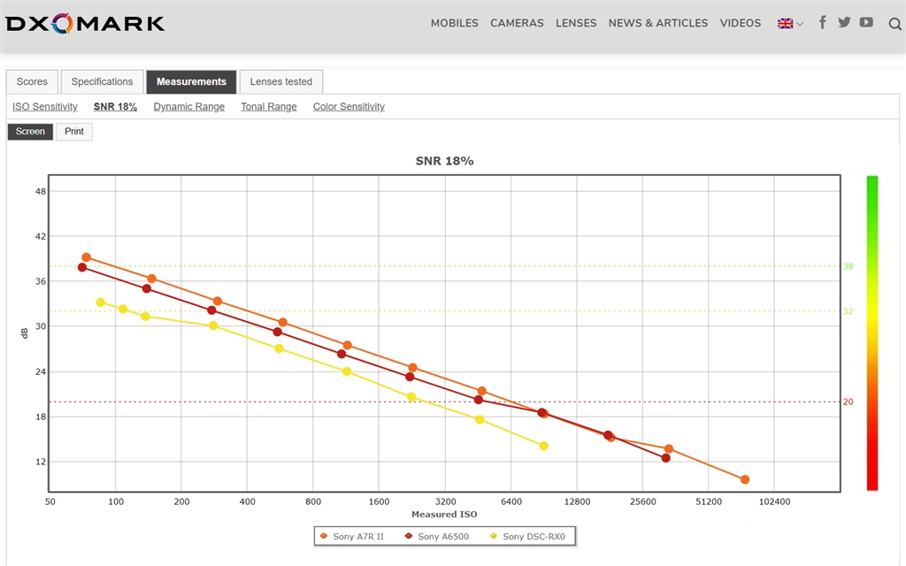
Task: Open the Color Sensitivity measurement
Action: 349,106
